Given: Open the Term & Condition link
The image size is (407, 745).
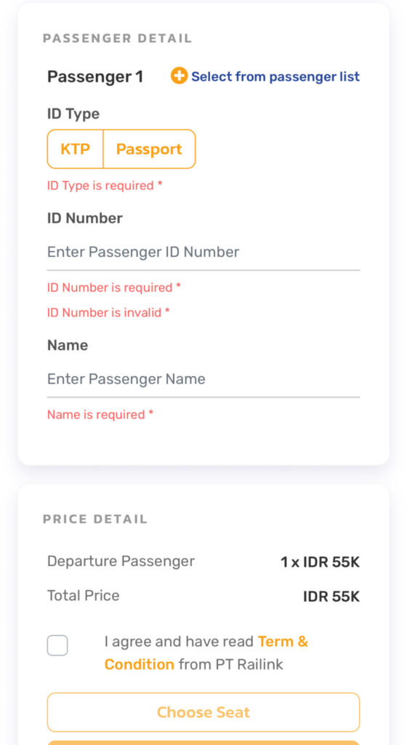Looking at the screenshot, I should [206, 653].
